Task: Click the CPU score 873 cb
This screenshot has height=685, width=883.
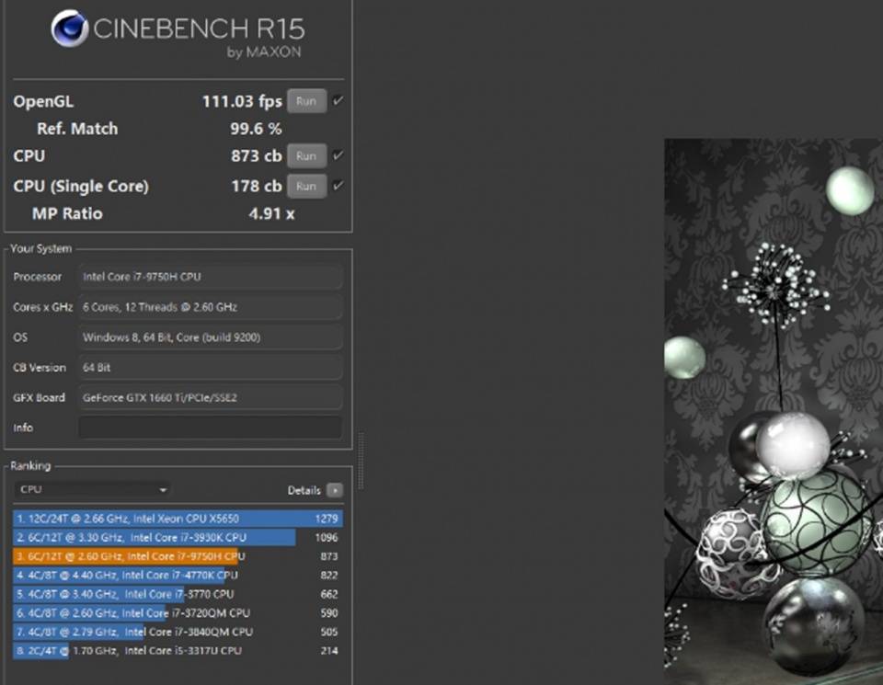Action: click(257, 156)
